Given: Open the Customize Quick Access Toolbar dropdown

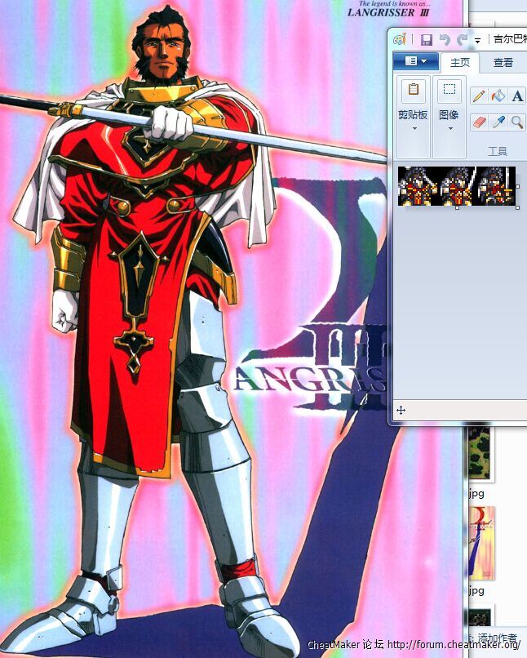Looking at the screenshot, I should [x=477, y=40].
